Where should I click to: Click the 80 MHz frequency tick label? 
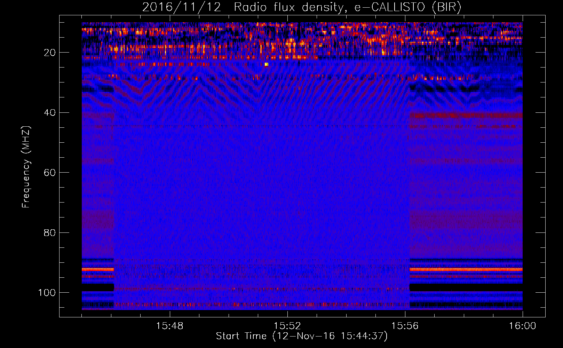50,232
